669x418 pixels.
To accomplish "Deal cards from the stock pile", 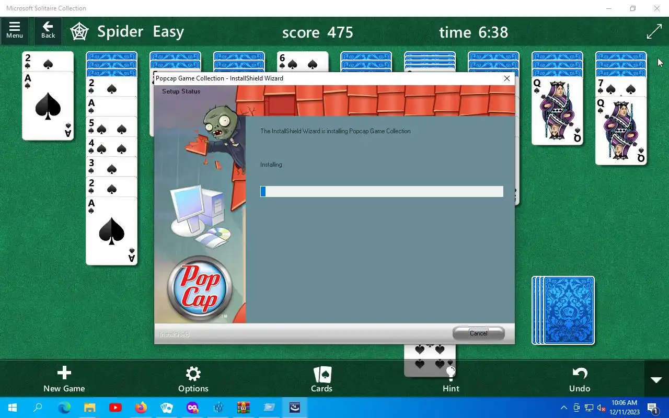I will pyautogui.click(x=563, y=310).
